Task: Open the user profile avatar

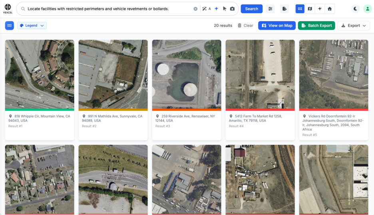Action: point(367,9)
